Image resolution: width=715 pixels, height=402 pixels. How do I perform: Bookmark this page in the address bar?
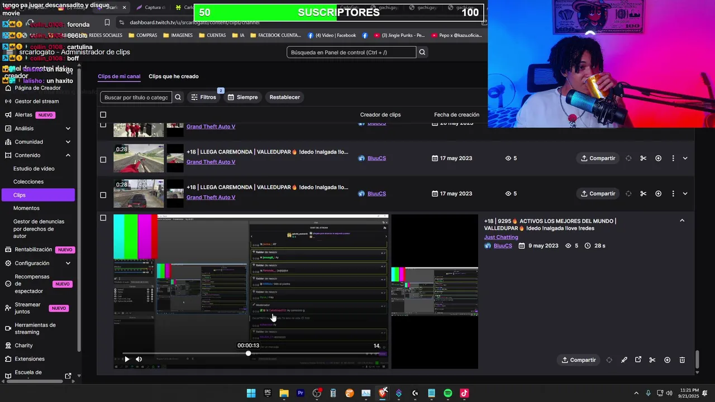107,22
